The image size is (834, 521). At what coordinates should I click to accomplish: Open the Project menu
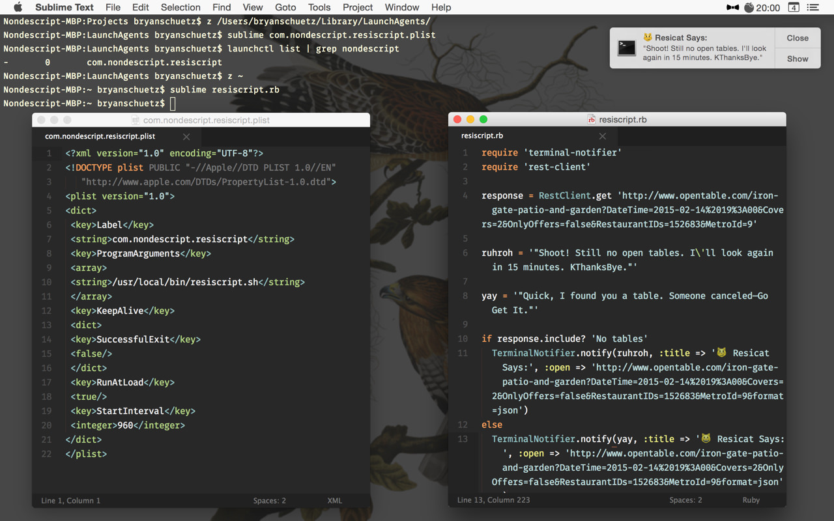click(x=358, y=7)
